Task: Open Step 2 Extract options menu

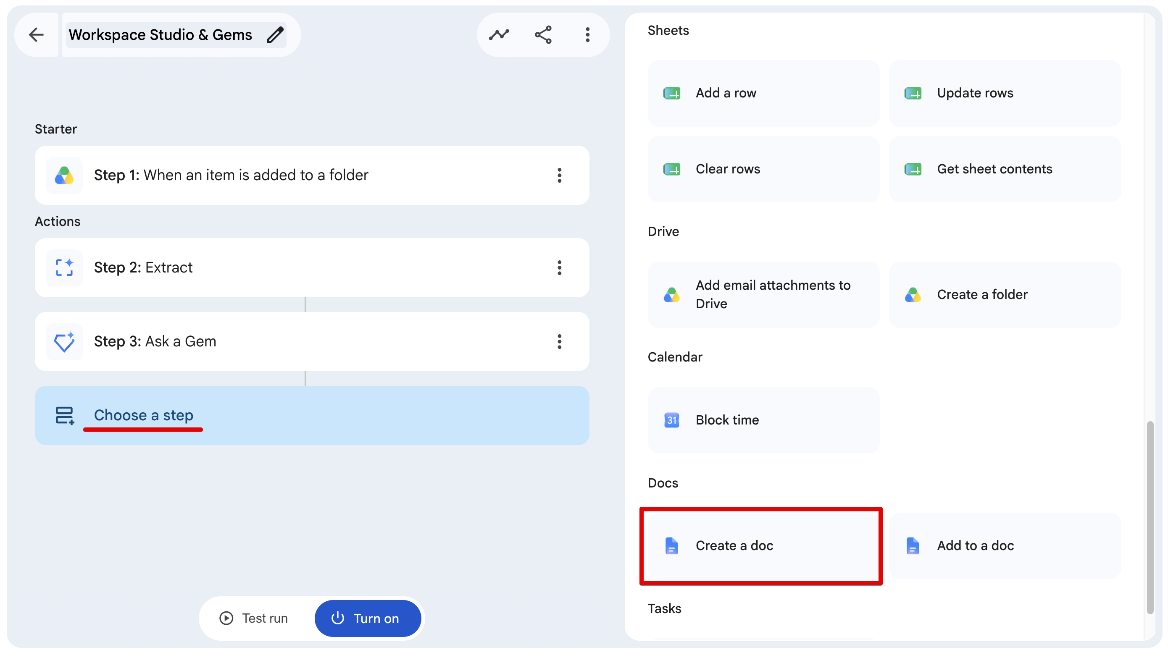Action: [x=560, y=268]
